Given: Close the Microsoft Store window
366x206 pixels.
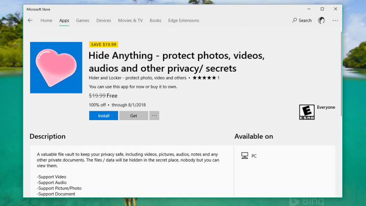Looking at the screenshot, I should 335,9.
